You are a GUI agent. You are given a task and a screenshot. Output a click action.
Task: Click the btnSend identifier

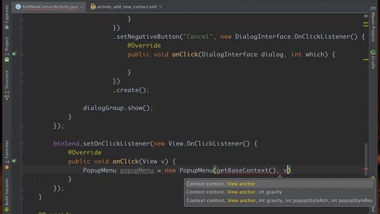pos(66,144)
